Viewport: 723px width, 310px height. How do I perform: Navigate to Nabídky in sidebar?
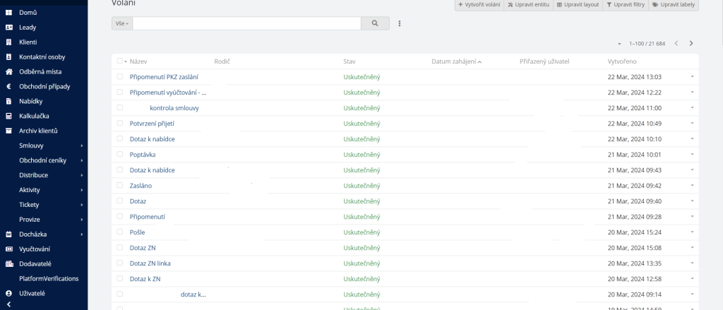[30, 101]
